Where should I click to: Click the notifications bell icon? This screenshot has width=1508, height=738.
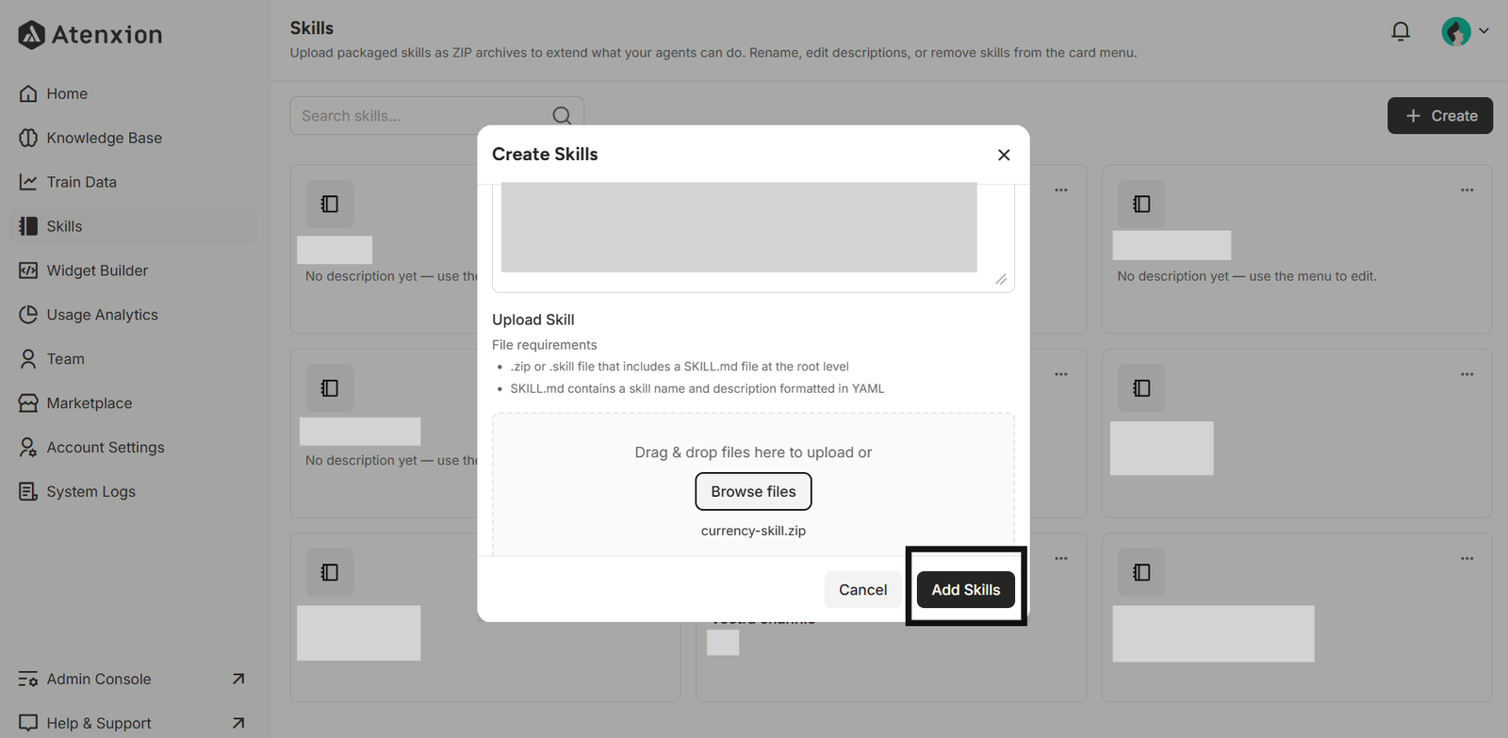click(1401, 31)
